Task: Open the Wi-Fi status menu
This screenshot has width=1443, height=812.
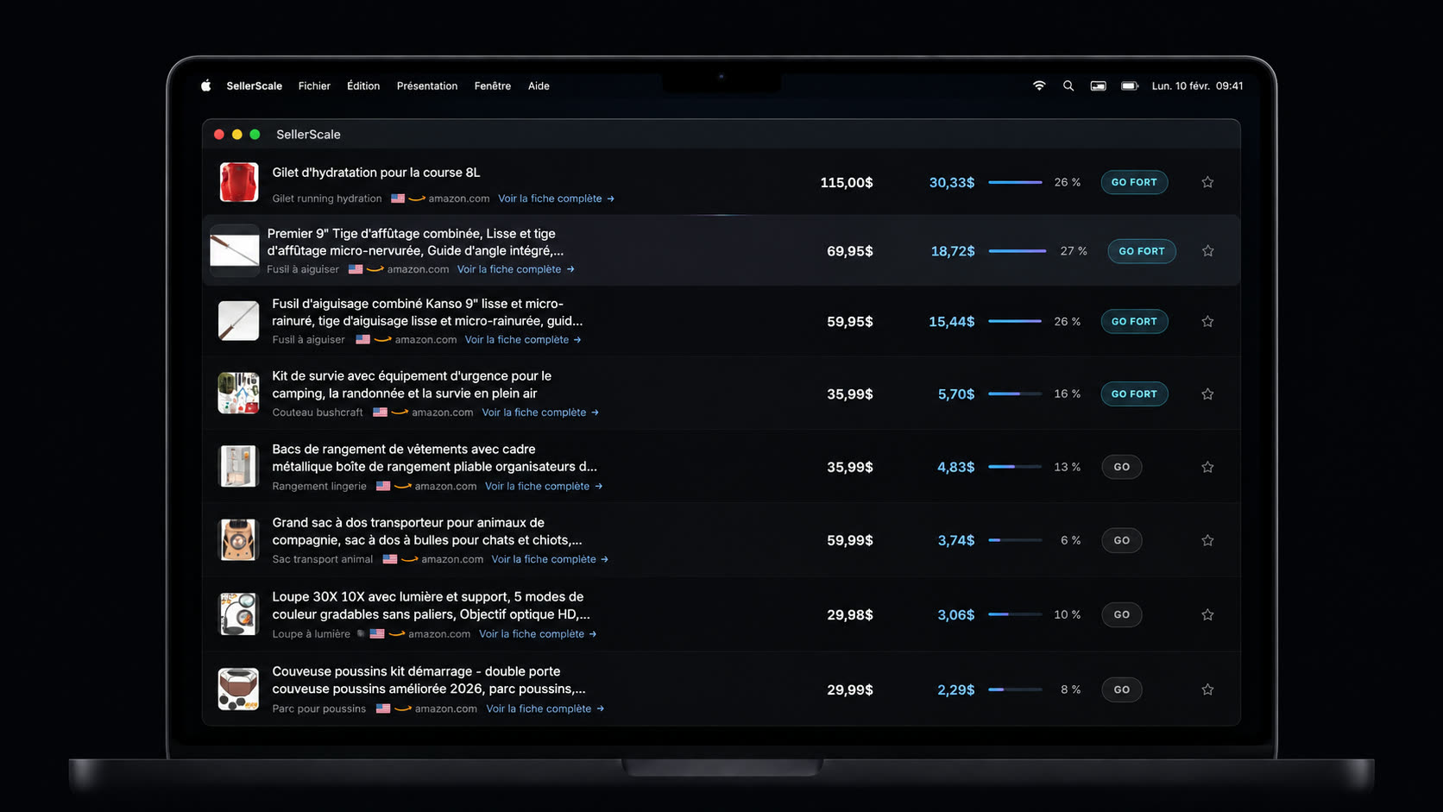Action: point(1039,85)
